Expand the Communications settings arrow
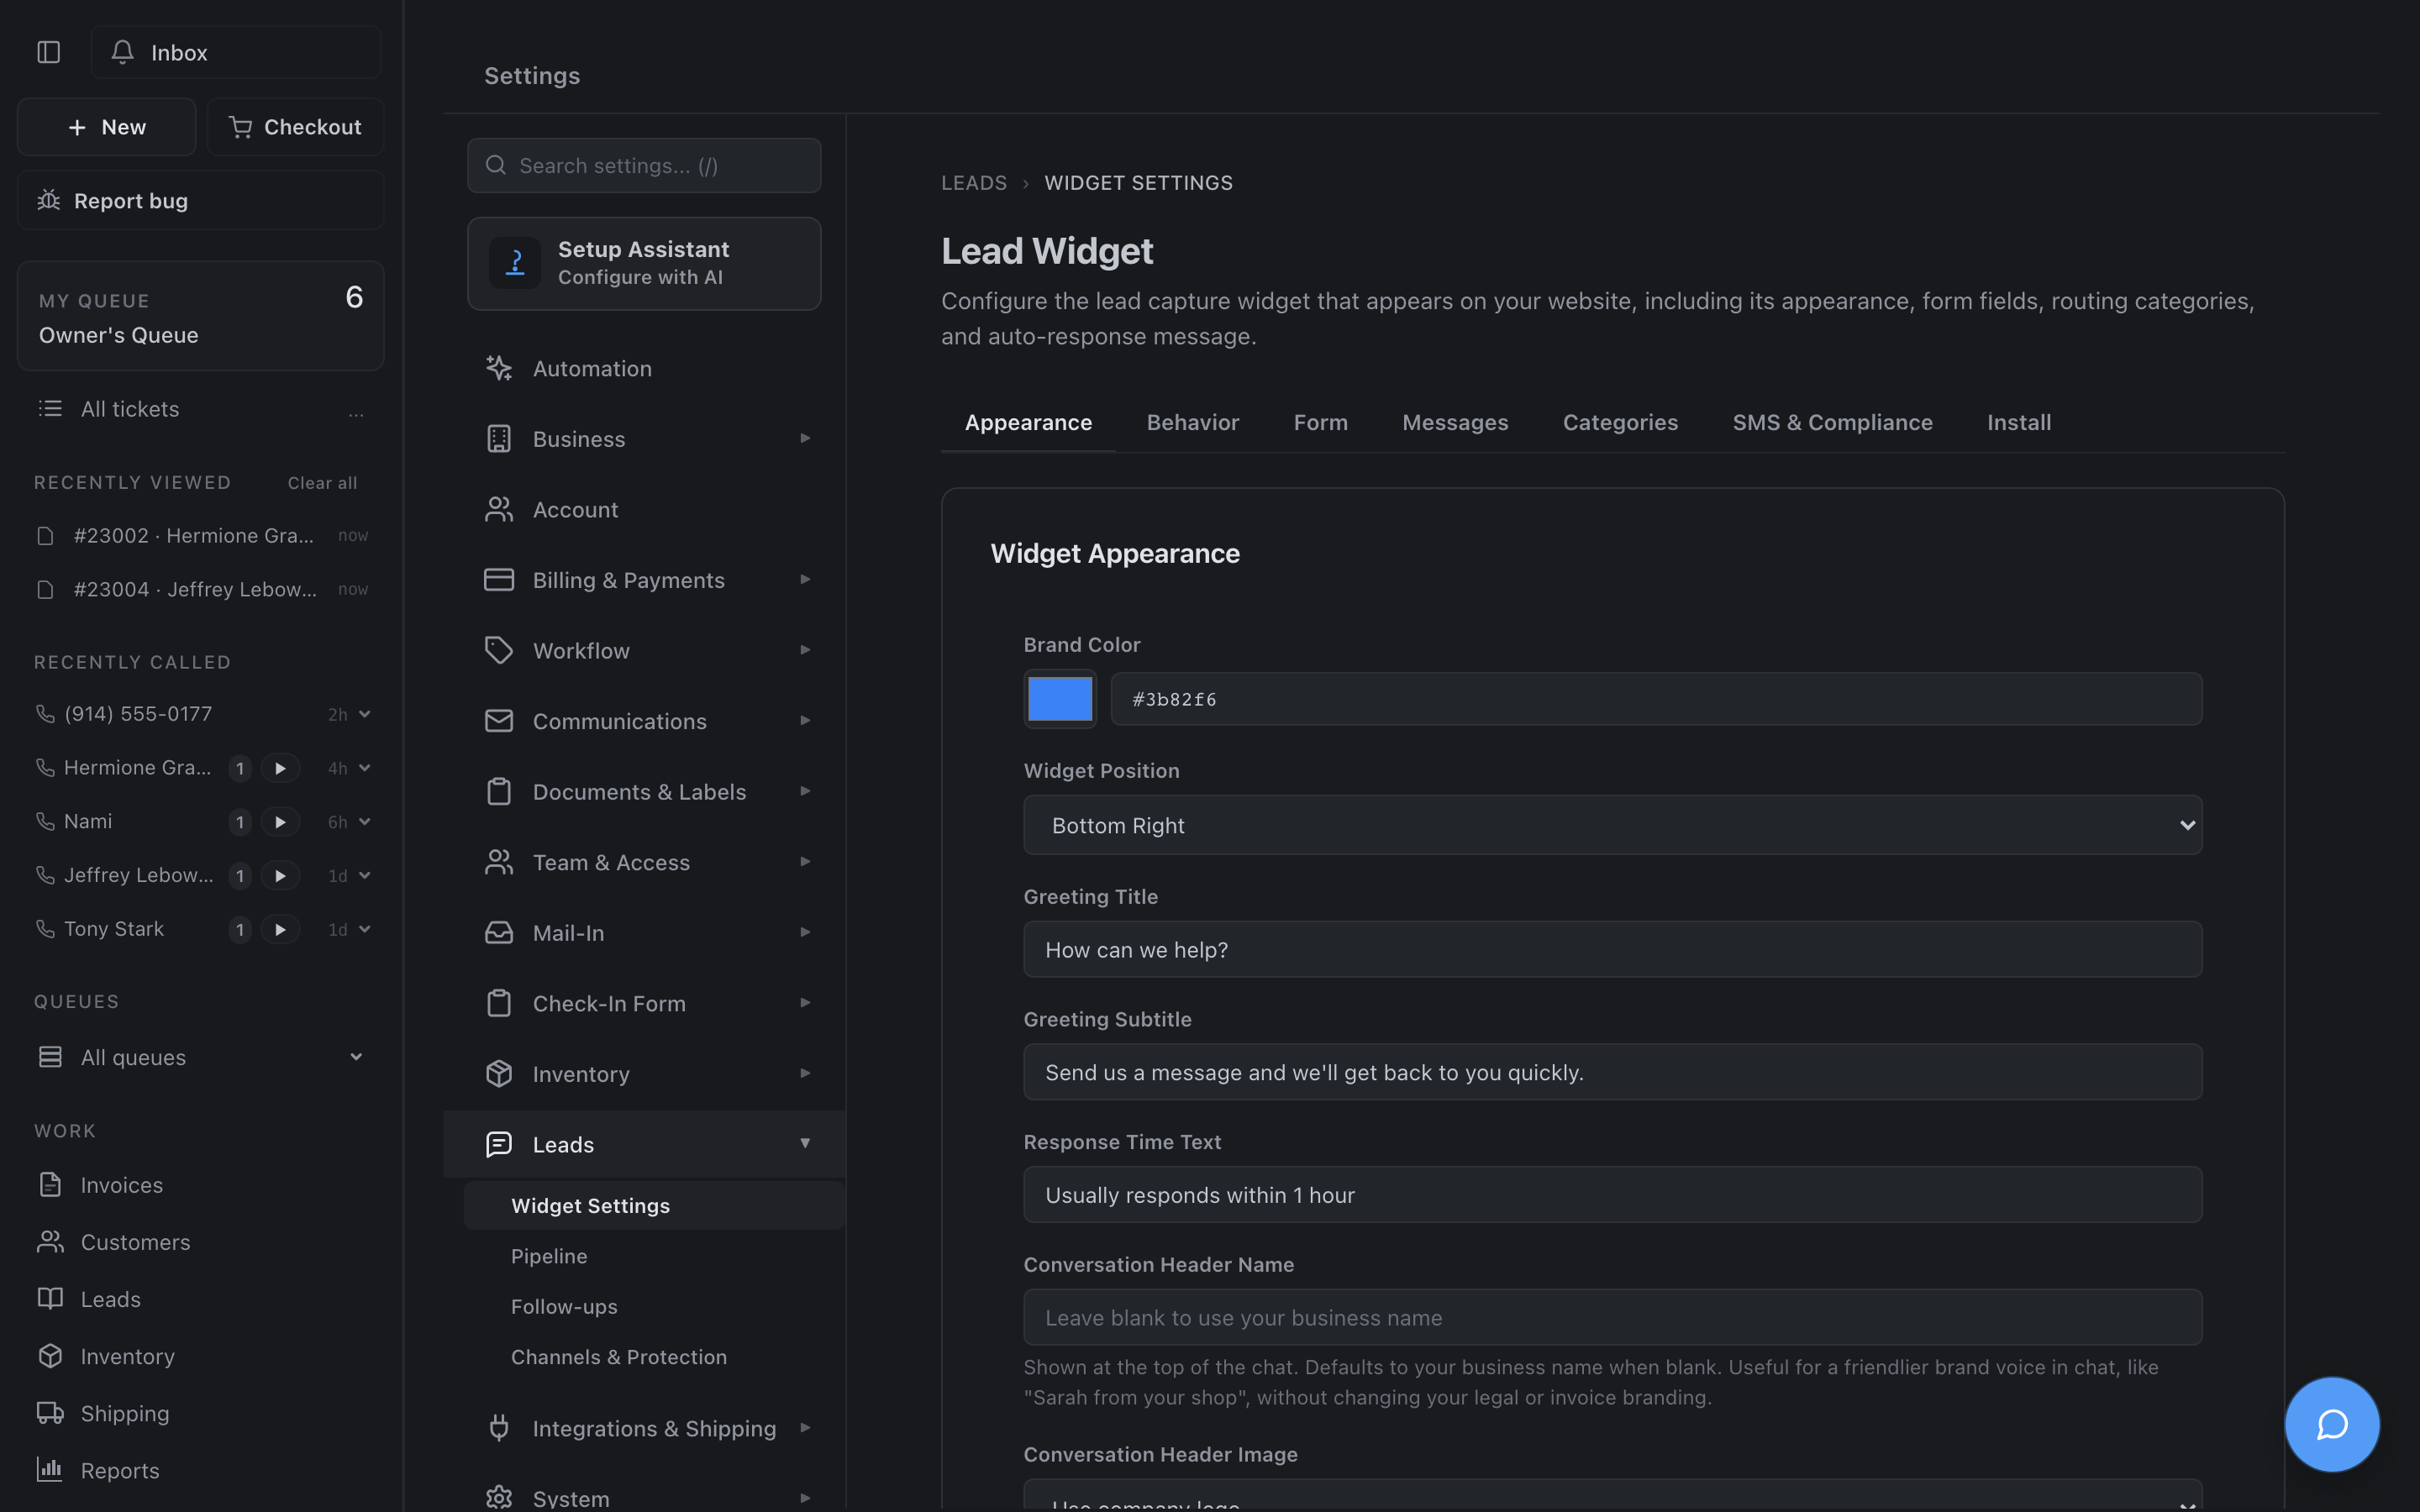Viewport: 2420px width, 1512px height. [805, 721]
